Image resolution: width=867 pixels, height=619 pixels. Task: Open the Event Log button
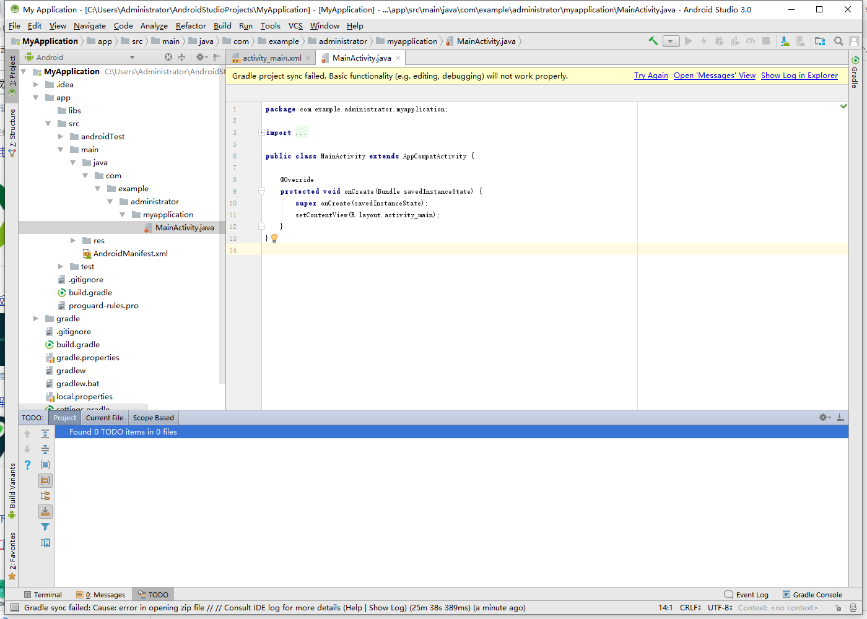pos(746,595)
